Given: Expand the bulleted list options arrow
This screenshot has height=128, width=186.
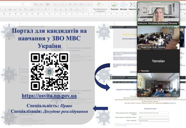Looking at the screenshot, I should (x=58, y=4).
